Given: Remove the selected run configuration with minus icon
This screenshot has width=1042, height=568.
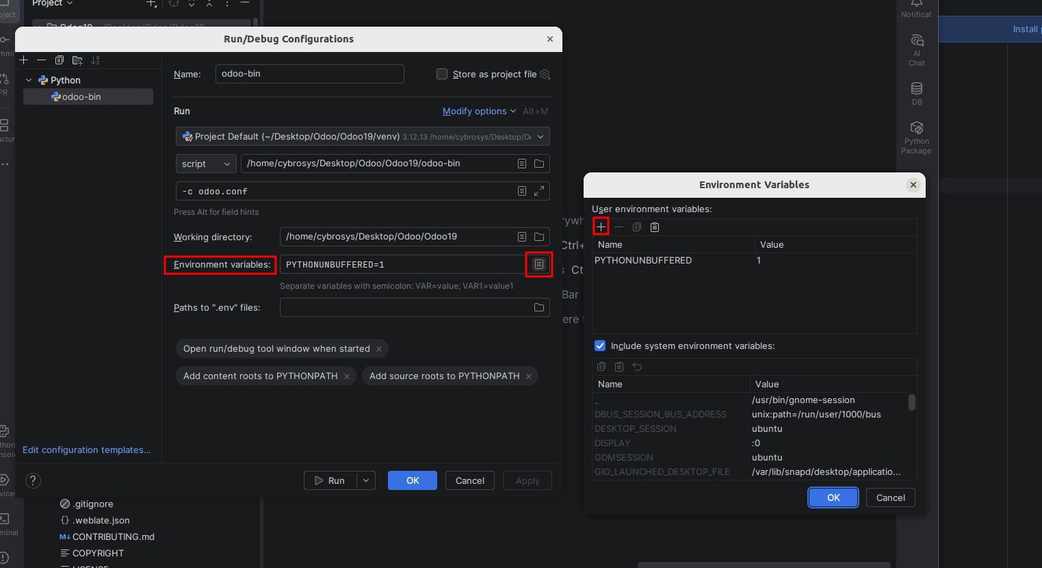Looking at the screenshot, I should [x=41, y=60].
